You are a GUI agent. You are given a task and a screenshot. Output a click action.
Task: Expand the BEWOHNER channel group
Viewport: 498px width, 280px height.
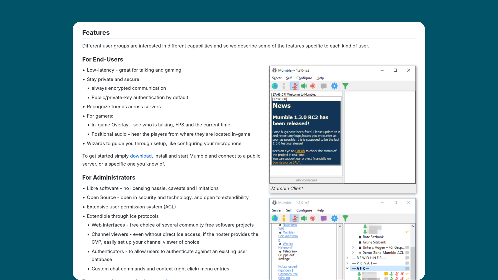click(347, 258)
